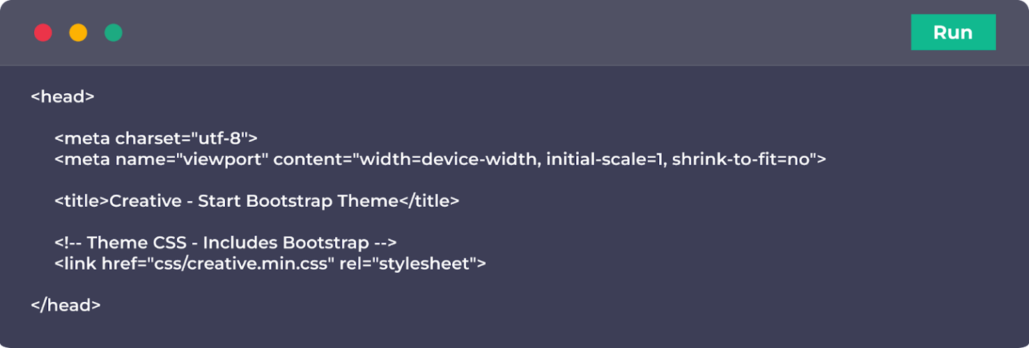1029x348 pixels.
Task: Click the green Run button
Action: pyautogui.click(x=953, y=33)
